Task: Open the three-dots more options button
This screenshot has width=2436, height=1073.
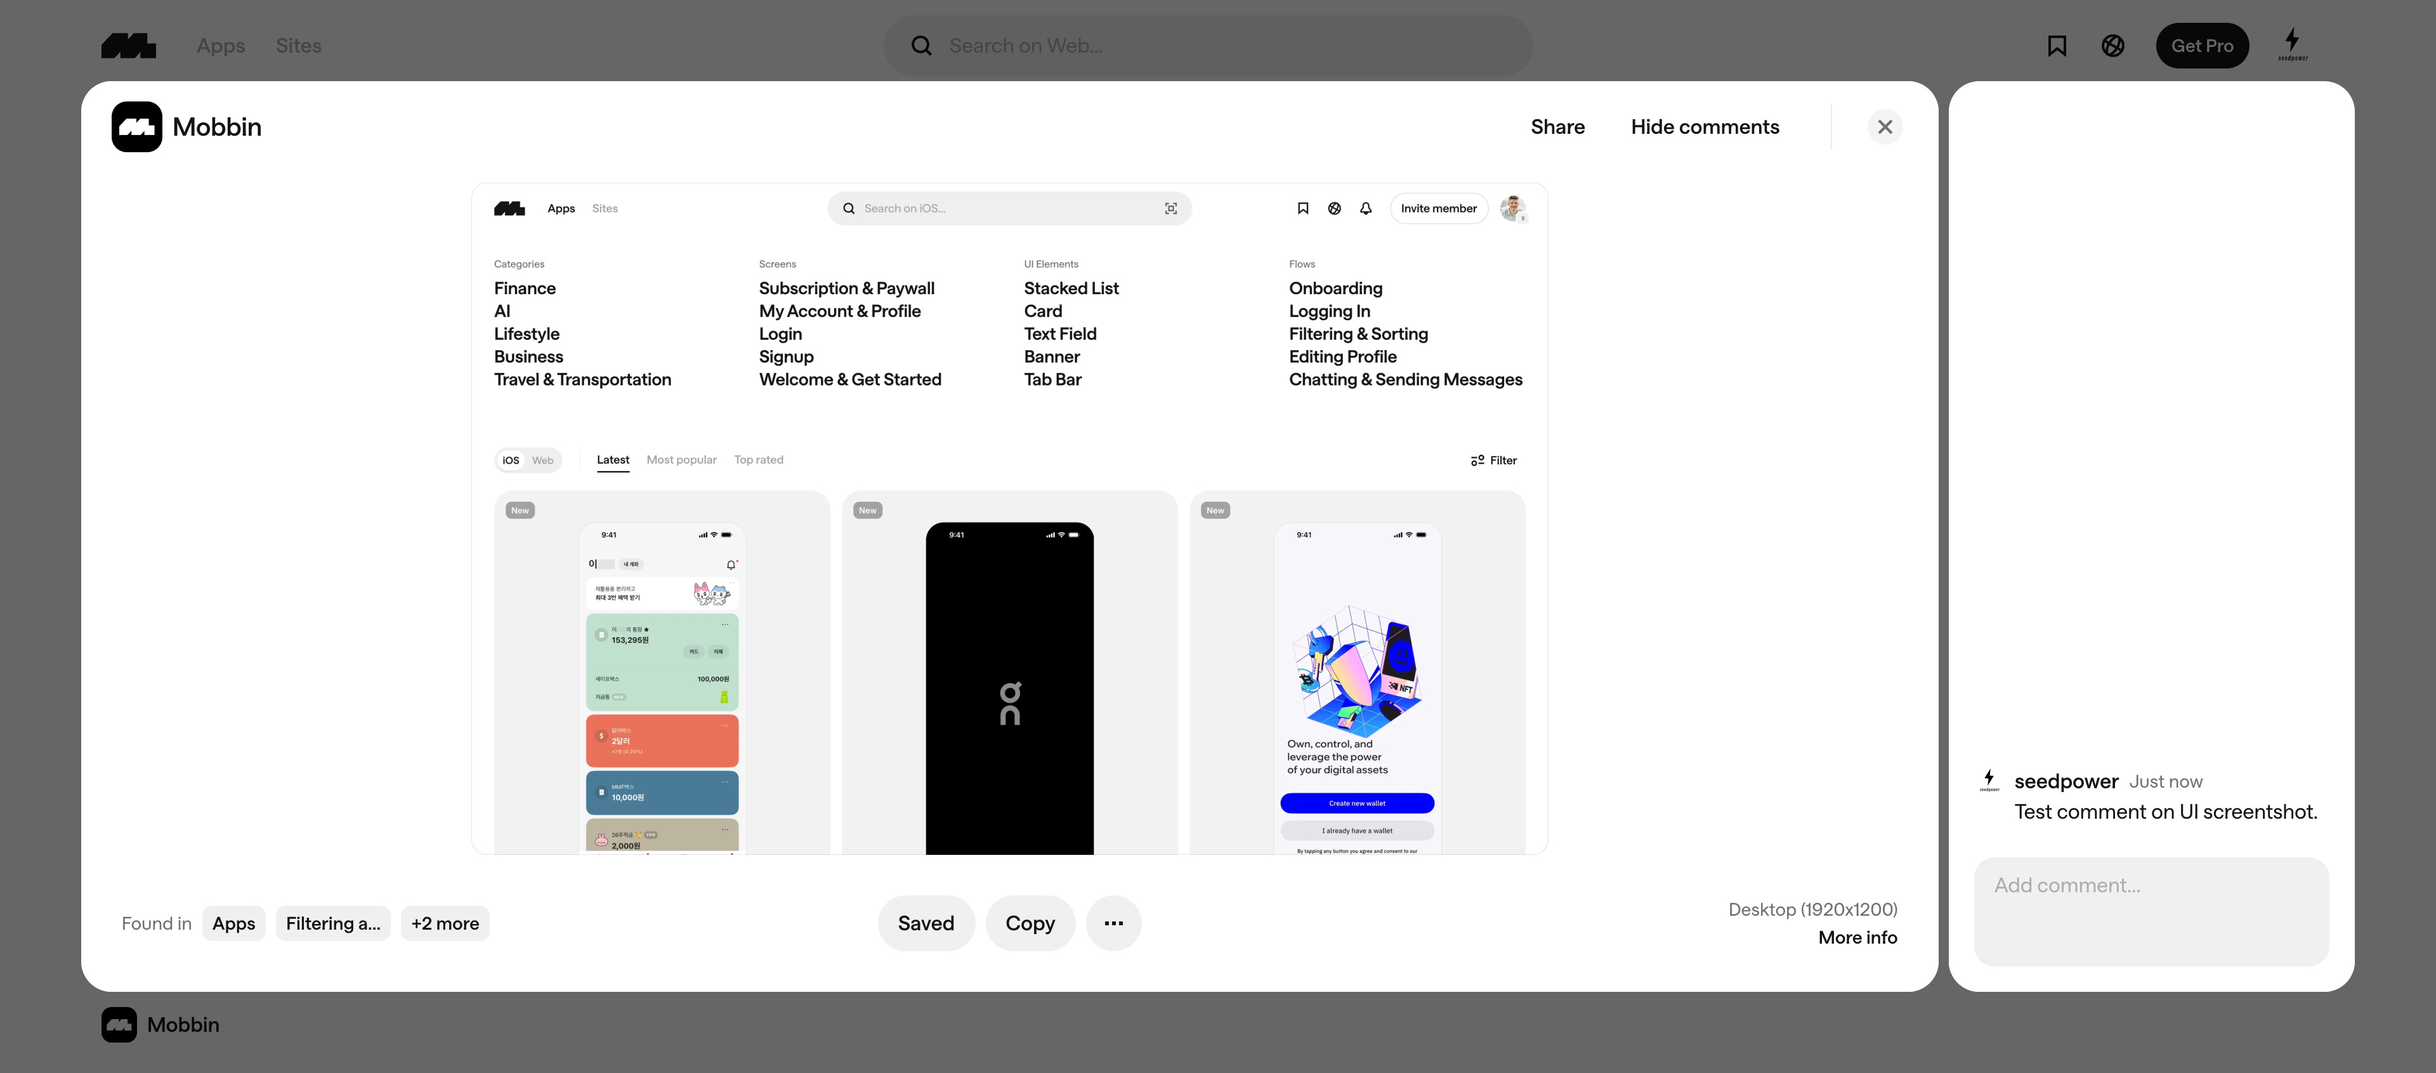Action: pyautogui.click(x=1113, y=923)
